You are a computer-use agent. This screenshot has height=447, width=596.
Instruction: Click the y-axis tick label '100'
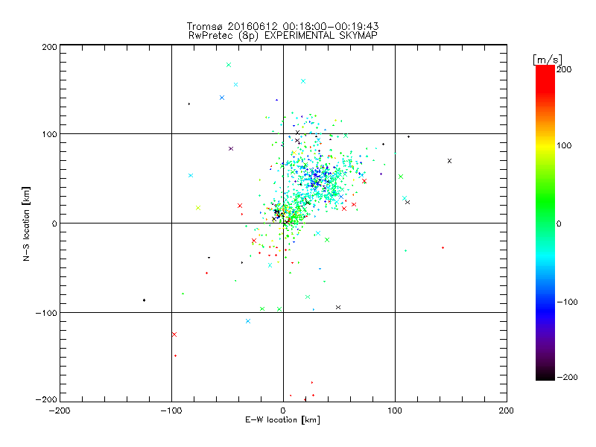click(49, 134)
